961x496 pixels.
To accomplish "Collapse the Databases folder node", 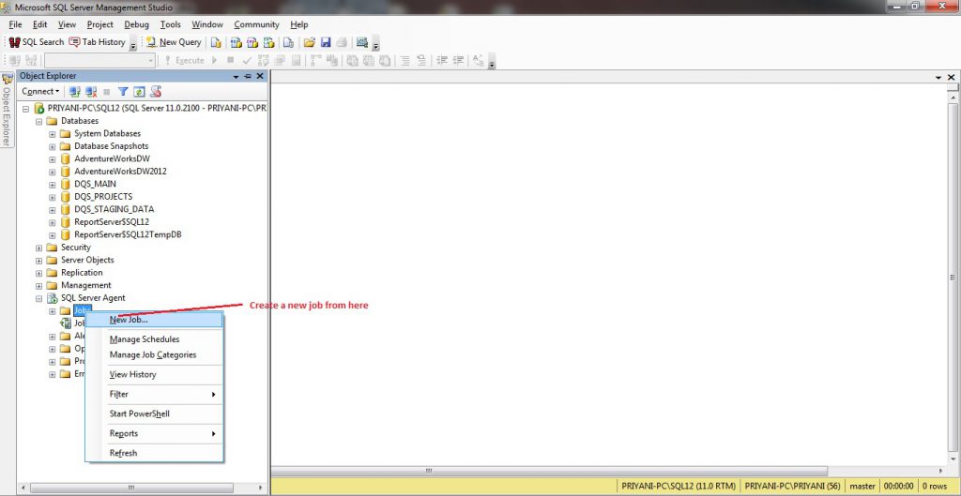I will (x=39, y=121).
